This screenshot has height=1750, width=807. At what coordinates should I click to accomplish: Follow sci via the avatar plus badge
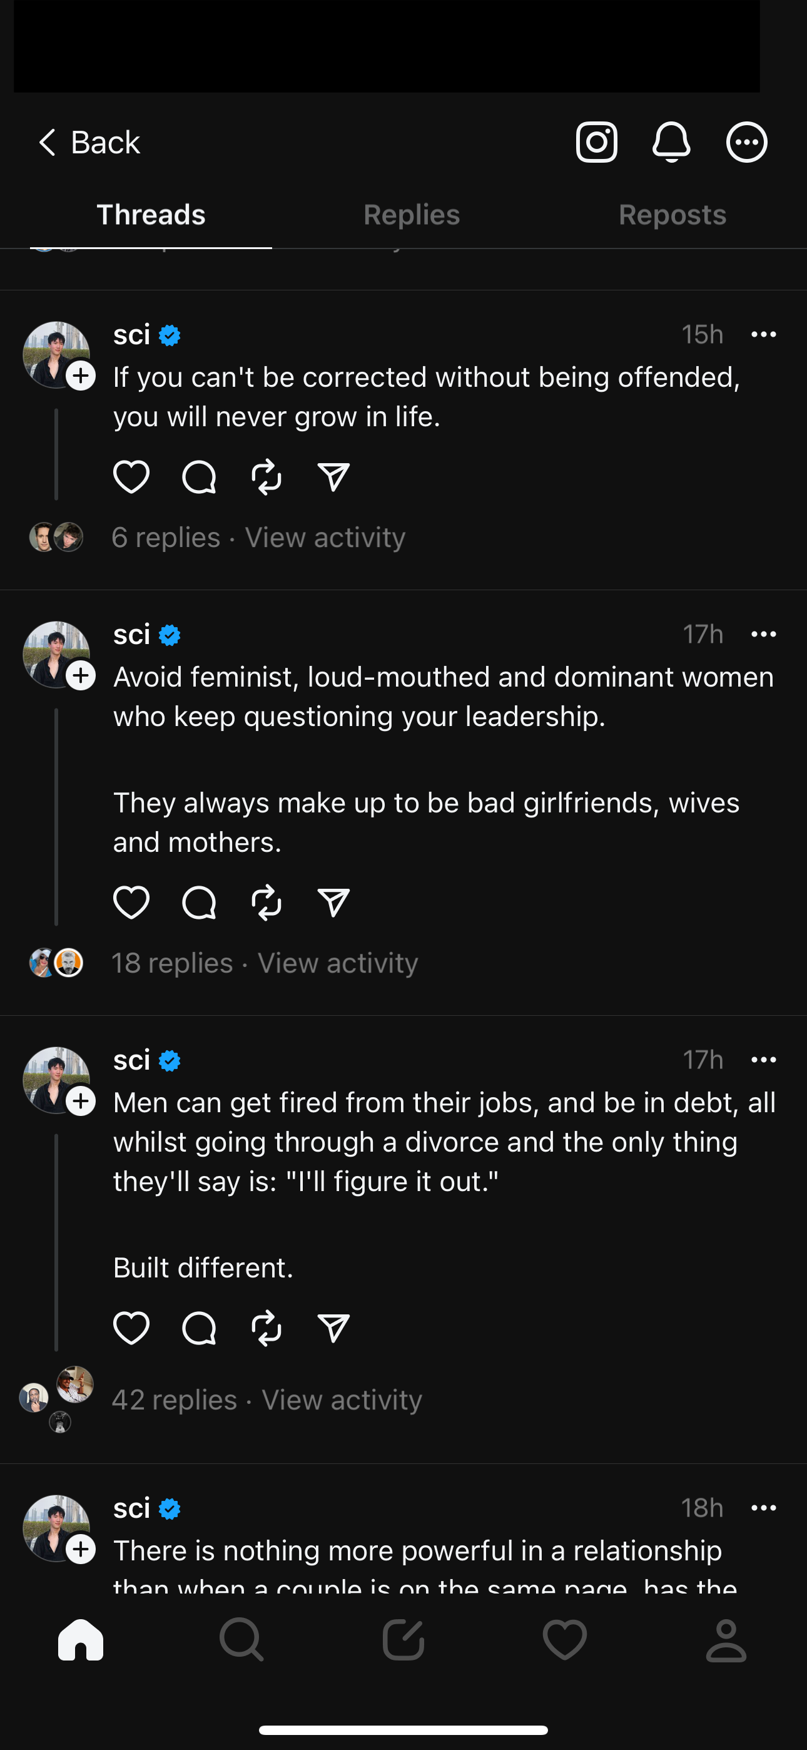pyautogui.click(x=81, y=376)
